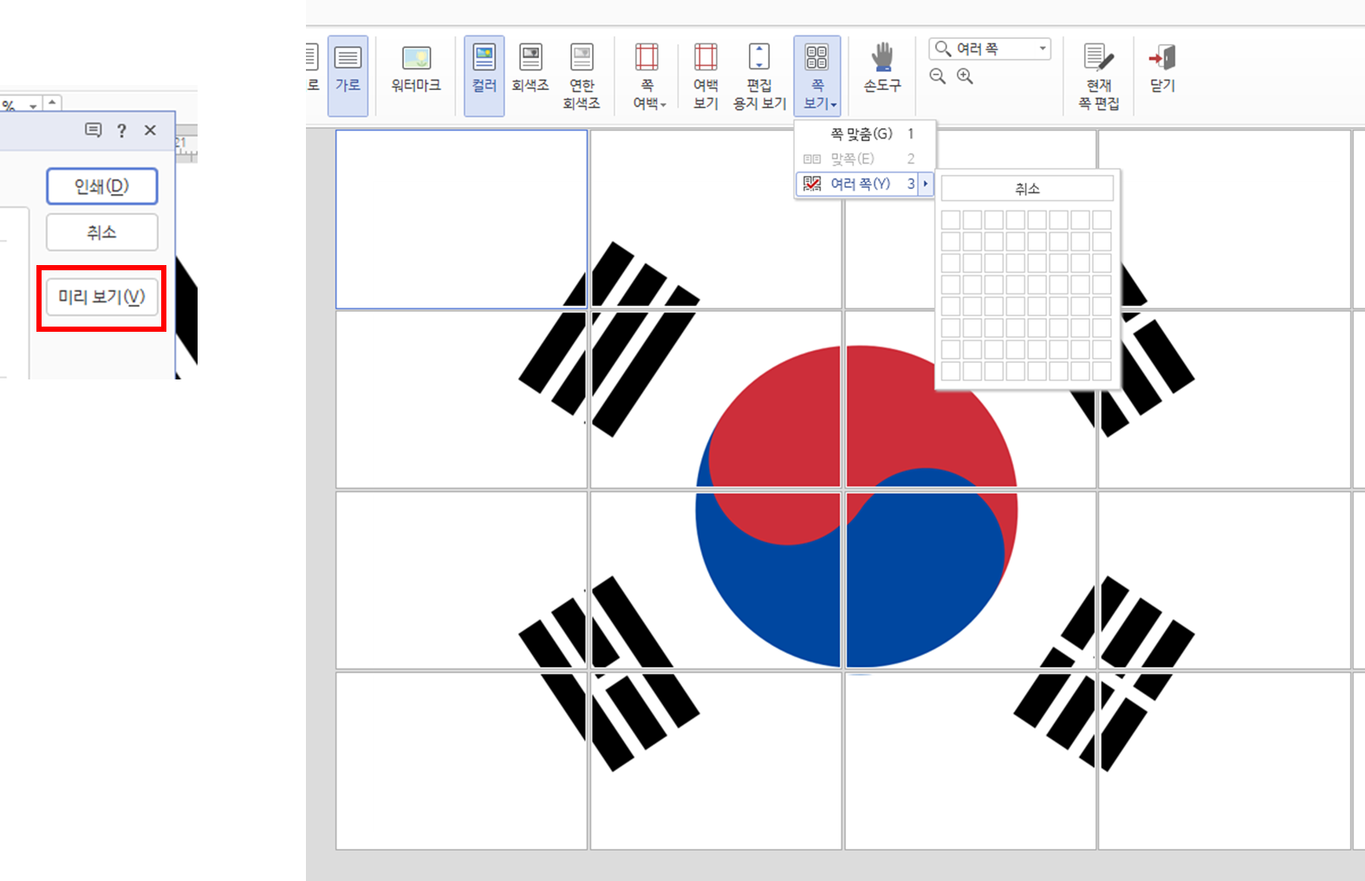Click 미리 보기(V) preview button
The height and width of the screenshot is (881, 1365).
coord(101,297)
